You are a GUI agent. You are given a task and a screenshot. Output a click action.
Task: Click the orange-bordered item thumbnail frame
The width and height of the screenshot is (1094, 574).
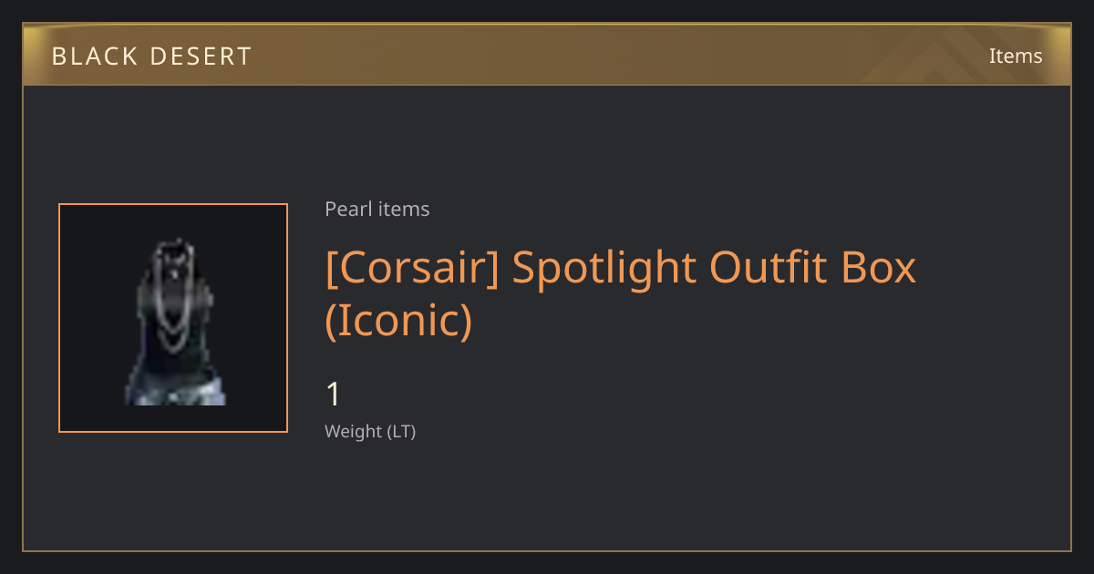point(173,318)
